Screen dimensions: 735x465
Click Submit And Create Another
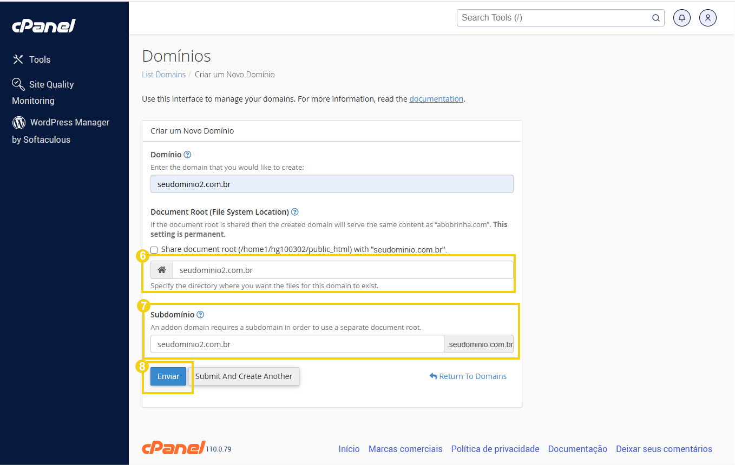tap(245, 376)
